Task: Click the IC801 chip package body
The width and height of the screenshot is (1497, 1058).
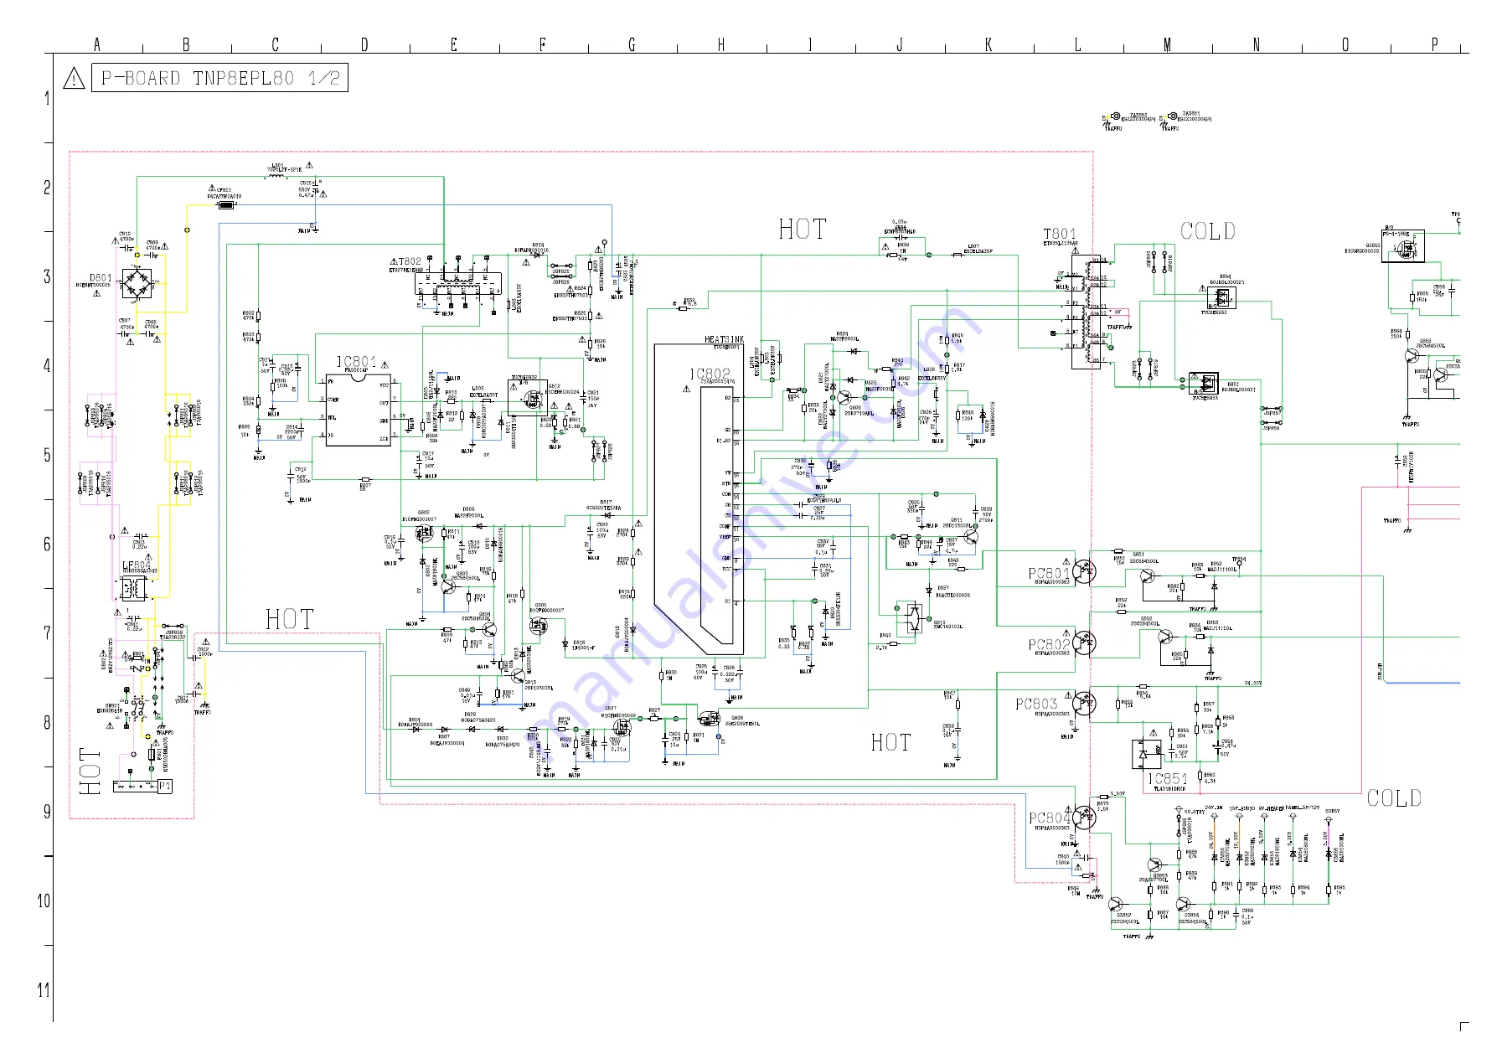Action: (x=358, y=410)
